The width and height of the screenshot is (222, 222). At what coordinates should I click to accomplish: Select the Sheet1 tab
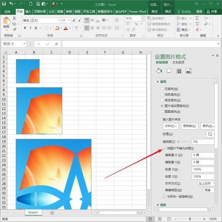click(33, 212)
